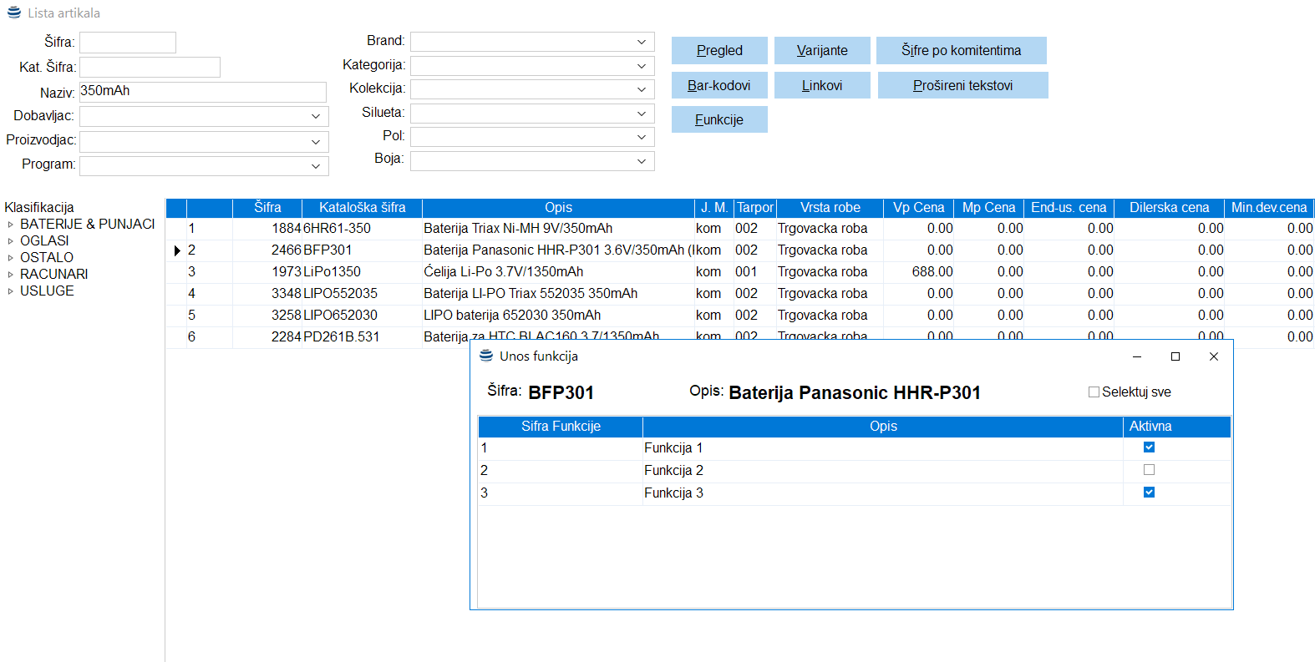Sort by Kataloška šifra column header
The width and height of the screenshot is (1315, 662).
(362, 208)
